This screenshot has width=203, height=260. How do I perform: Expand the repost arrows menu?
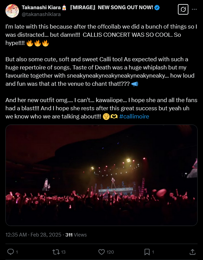(56, 252)
